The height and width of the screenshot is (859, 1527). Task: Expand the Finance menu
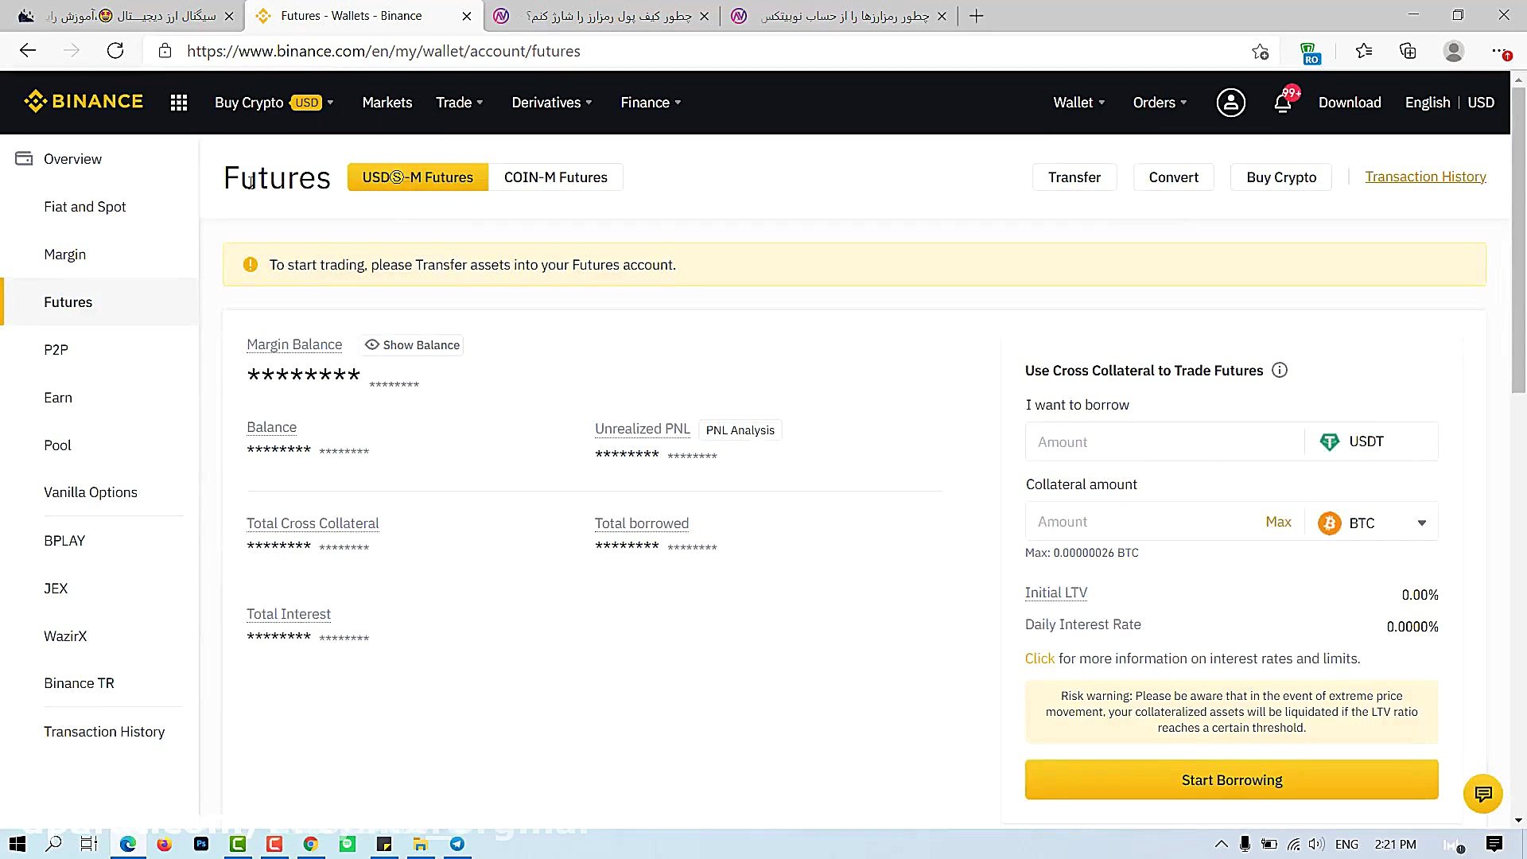pyautogui.click(x=651, y=103)
